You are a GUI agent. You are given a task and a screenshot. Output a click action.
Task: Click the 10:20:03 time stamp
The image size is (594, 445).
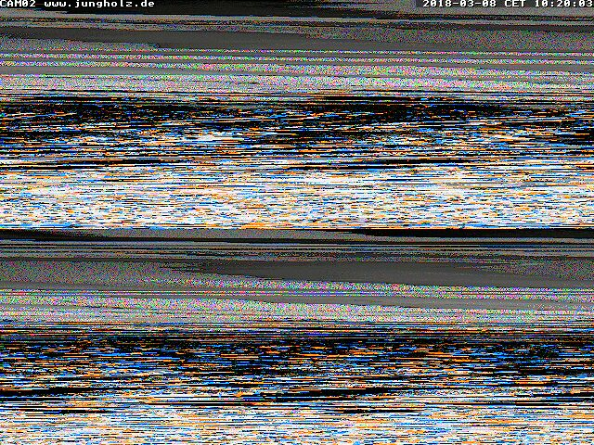pos(562,5)
